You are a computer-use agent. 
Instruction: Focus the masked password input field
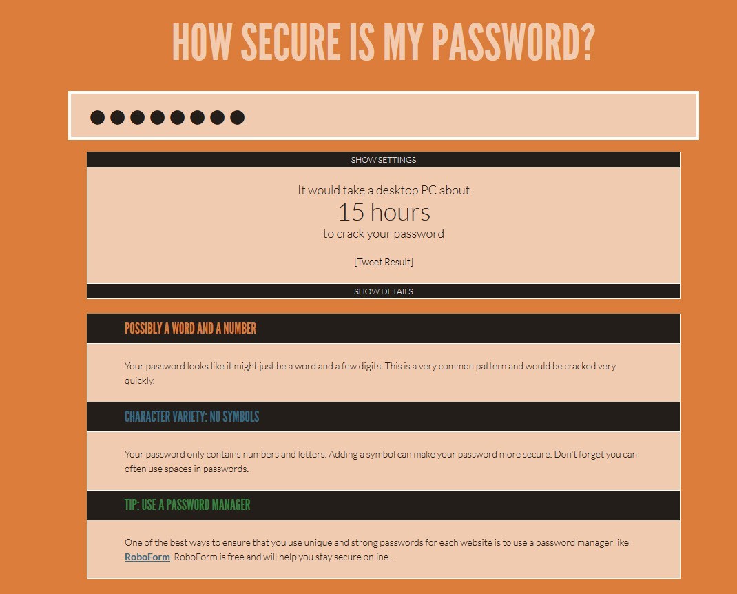coord(383,115)
